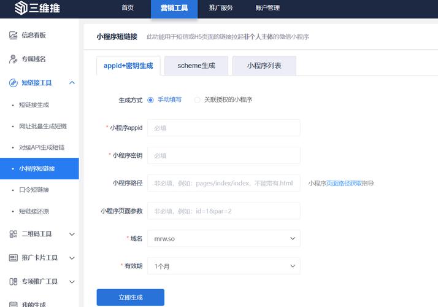Click the 推广卡片工具 card icon
The image size is (438, 307).
coord(13,258)
